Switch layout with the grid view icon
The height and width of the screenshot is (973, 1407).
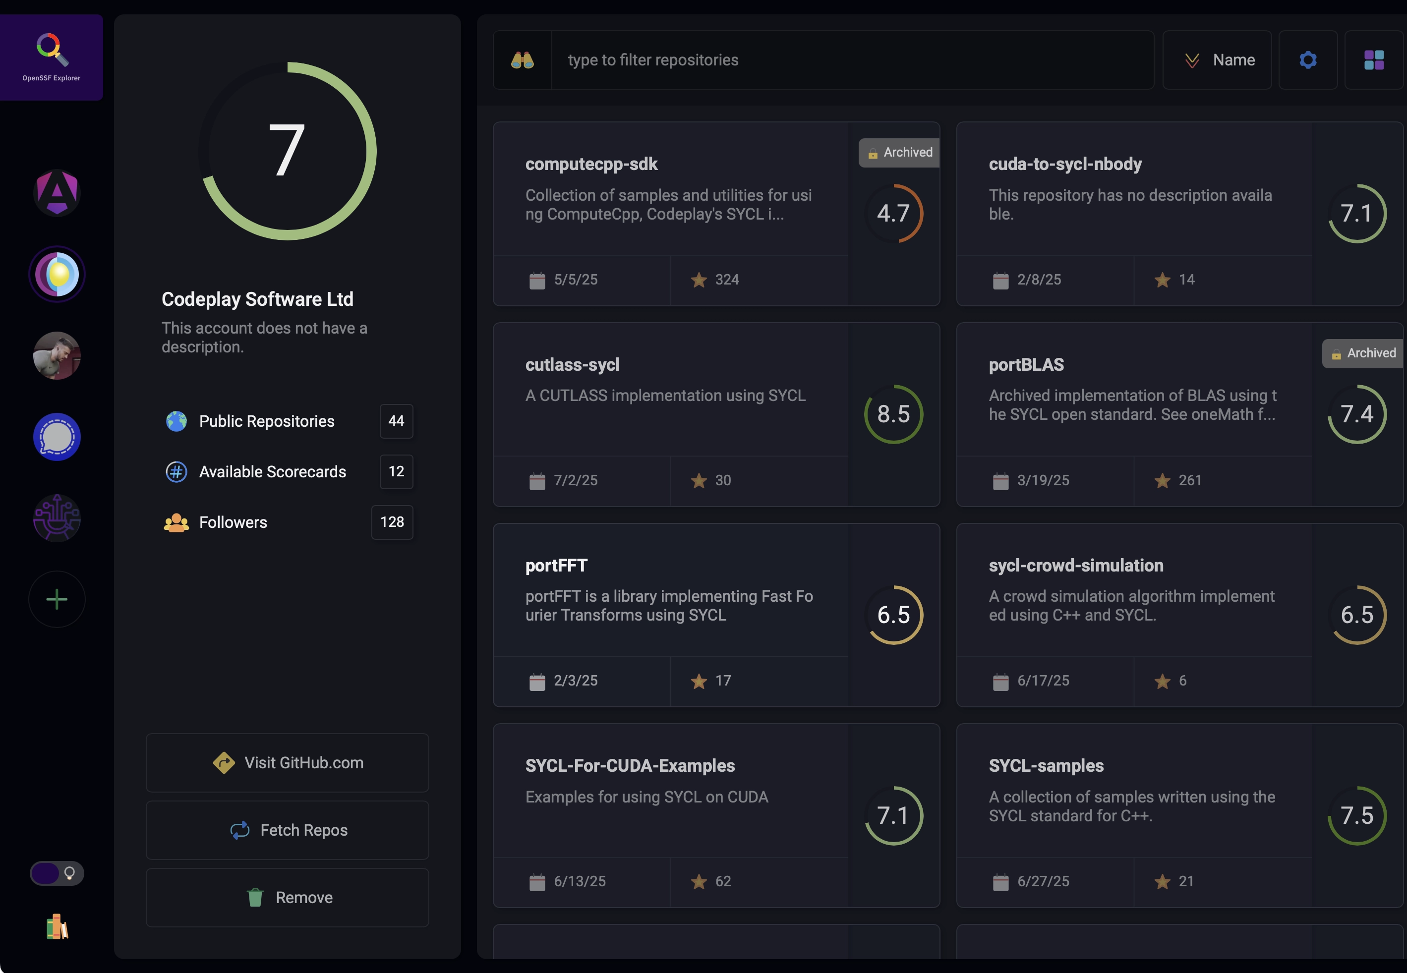coord(1374,60)
